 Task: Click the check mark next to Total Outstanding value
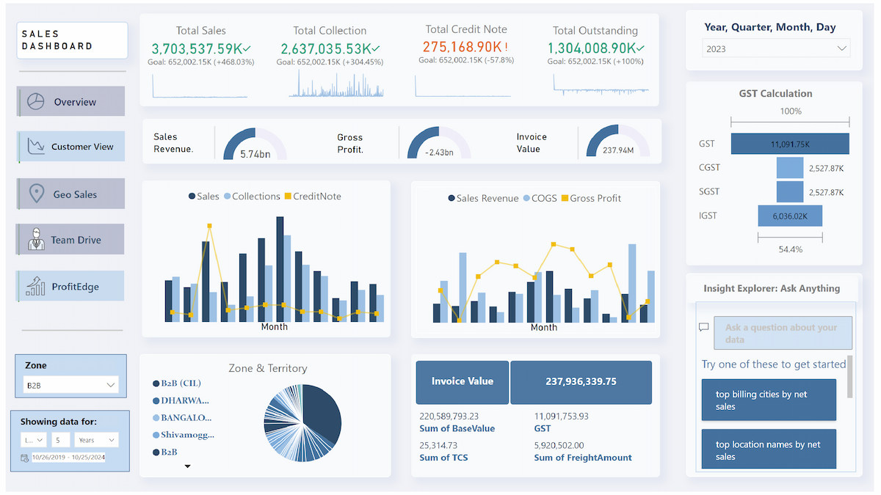(x=641, y=48)
